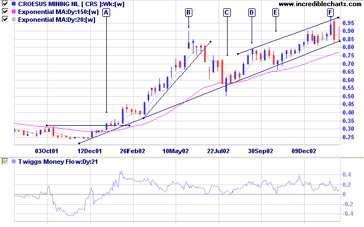Select the Exponential MA:Dy:20 legend label
This screenshot has height=227, width=364.
(x=56, y=20)
